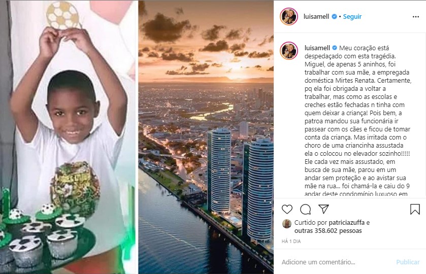This screenshot has height=274, width=426.
Task: Save the post with the bookmark icon
Action: pyautogui.click(x=415, y=210)
